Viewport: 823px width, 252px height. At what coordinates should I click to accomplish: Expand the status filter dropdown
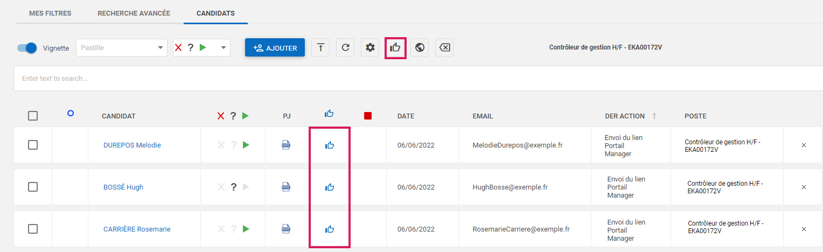(x=201, y=47)
